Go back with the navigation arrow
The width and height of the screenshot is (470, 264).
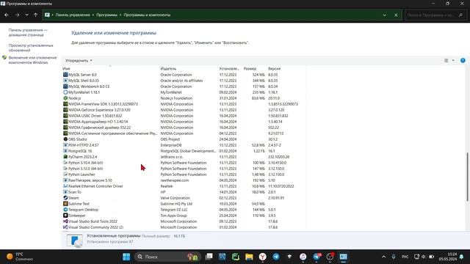click(7, 15)
